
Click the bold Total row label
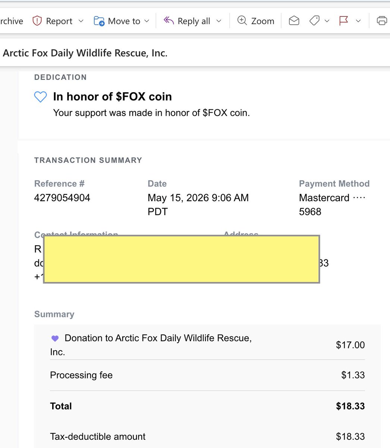(x=61, y=406)
